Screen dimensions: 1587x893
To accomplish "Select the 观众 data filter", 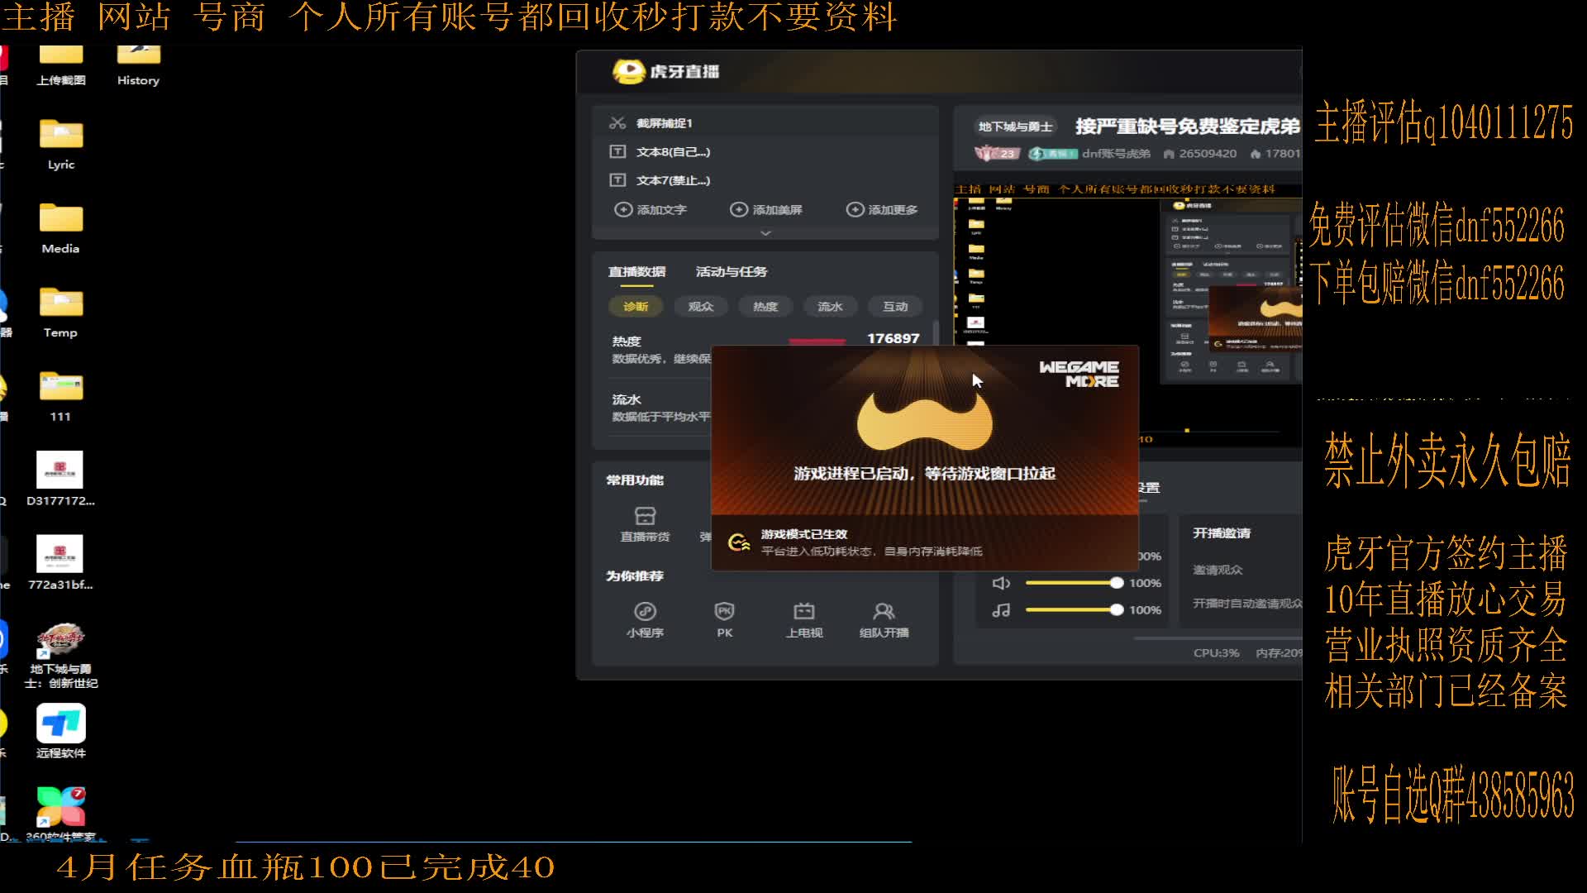I will point(700,306).
